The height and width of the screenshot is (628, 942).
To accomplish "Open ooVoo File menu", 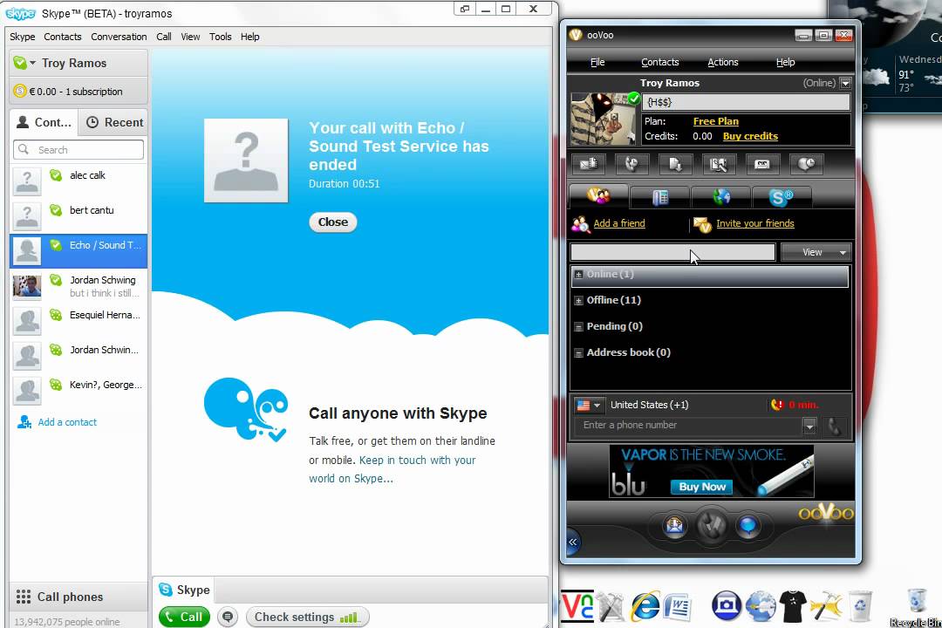I will coord(597,62).
